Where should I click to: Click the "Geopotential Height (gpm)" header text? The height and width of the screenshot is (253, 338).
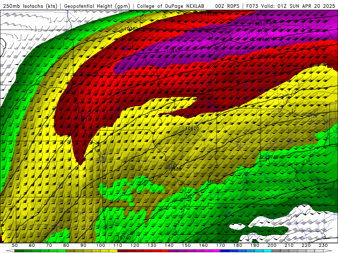pyautogui.click(x=97, y=6)
